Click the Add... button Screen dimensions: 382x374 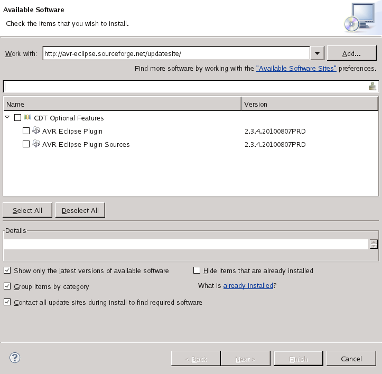pyautogui.click(x=351, y=53)
